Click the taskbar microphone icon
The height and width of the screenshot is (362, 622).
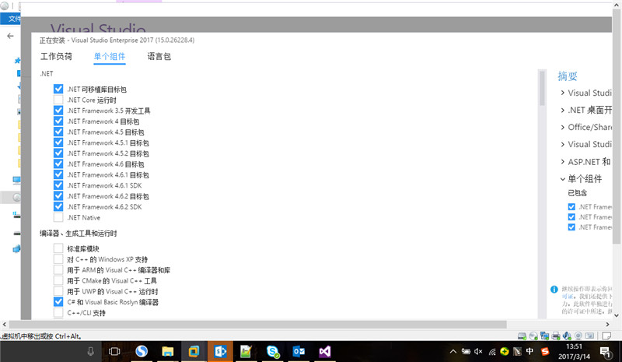tap(90, 351)
